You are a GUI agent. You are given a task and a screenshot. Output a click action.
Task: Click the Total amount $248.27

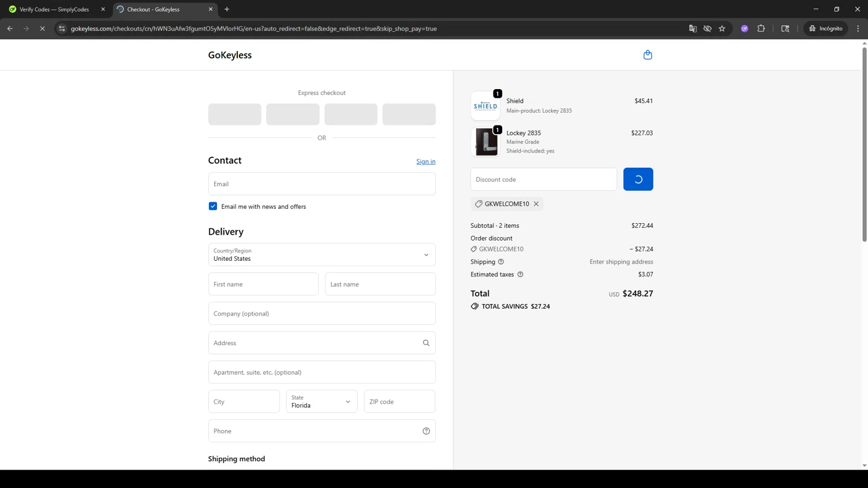click(x=638, y=294)
